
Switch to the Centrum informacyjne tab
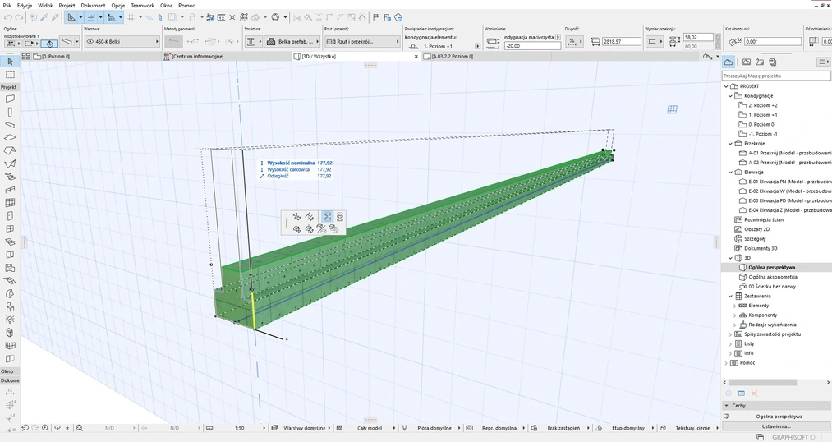[x=197, y=57]
